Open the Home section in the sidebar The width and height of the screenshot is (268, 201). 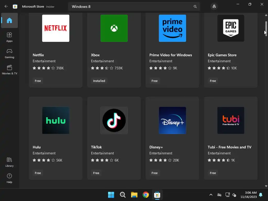pyautogui.click(x=9, y=20)
